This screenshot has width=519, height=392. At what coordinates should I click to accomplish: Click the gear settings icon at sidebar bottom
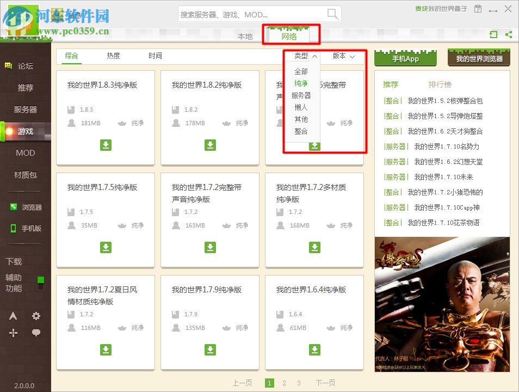(x=36, y=316)
